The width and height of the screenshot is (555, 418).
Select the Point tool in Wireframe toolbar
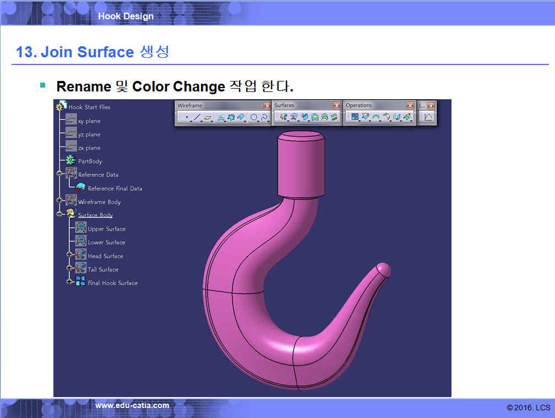coord(187,117)
